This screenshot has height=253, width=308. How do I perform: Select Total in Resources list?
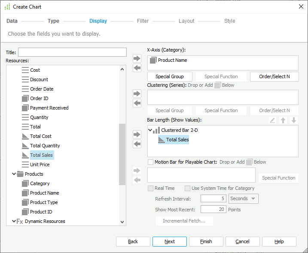[x=35, y=127]
